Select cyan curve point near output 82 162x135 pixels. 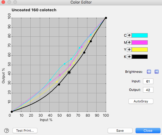click(91, 35)
